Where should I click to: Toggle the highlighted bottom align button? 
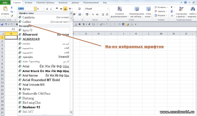click(65, 9)
